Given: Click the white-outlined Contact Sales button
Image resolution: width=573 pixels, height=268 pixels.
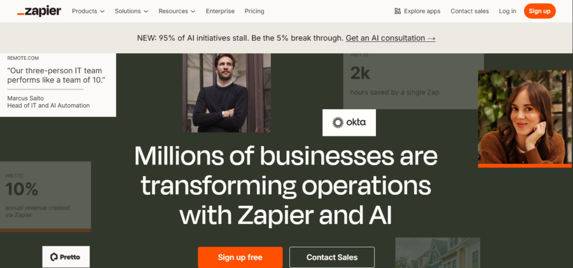Looking at the screenshot, I should tap(332, 257).
